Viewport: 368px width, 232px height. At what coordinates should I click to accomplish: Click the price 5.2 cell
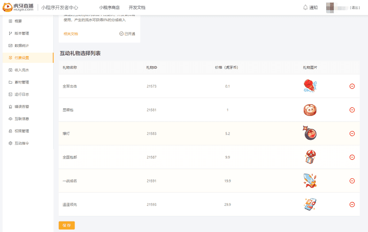[x=227, y=133]
